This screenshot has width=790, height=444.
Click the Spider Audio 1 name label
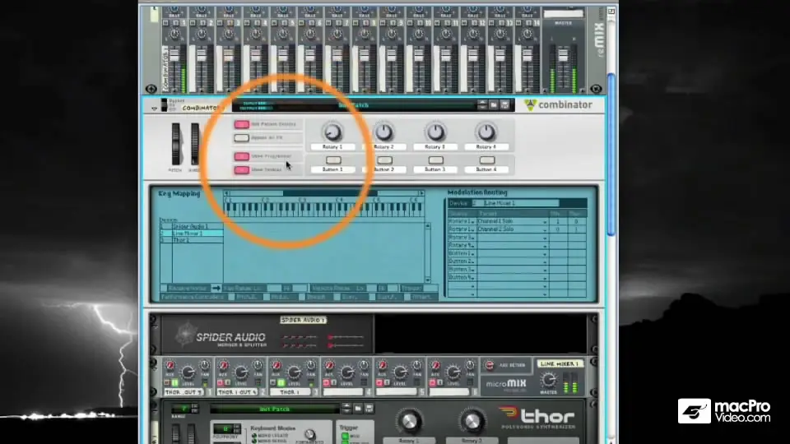303,320
